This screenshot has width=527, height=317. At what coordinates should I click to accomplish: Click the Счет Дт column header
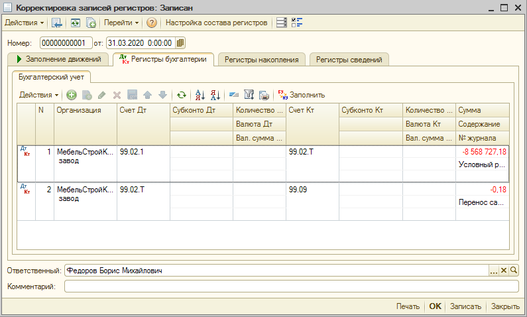tap(143, 124)
